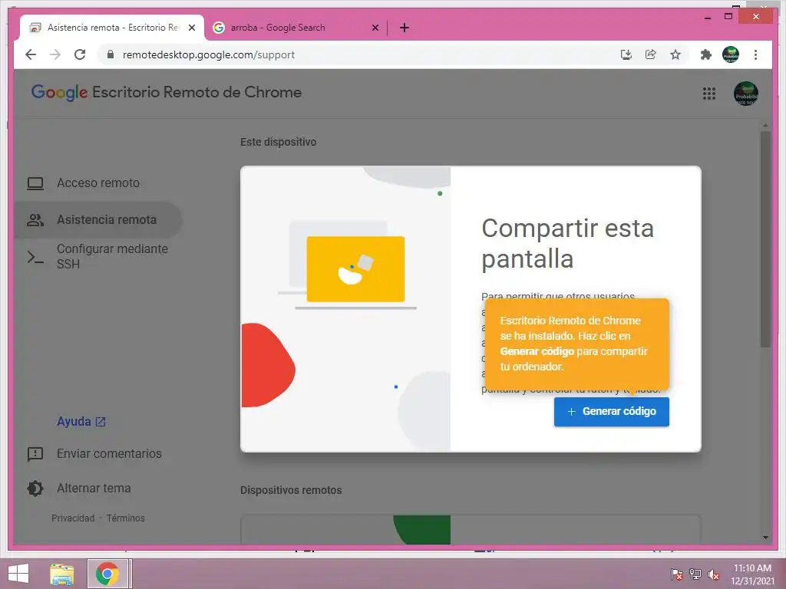This screenshot has width=786, height=589.
Task: Click the Chrome icon on the taskbar
Action: point(107,574)
